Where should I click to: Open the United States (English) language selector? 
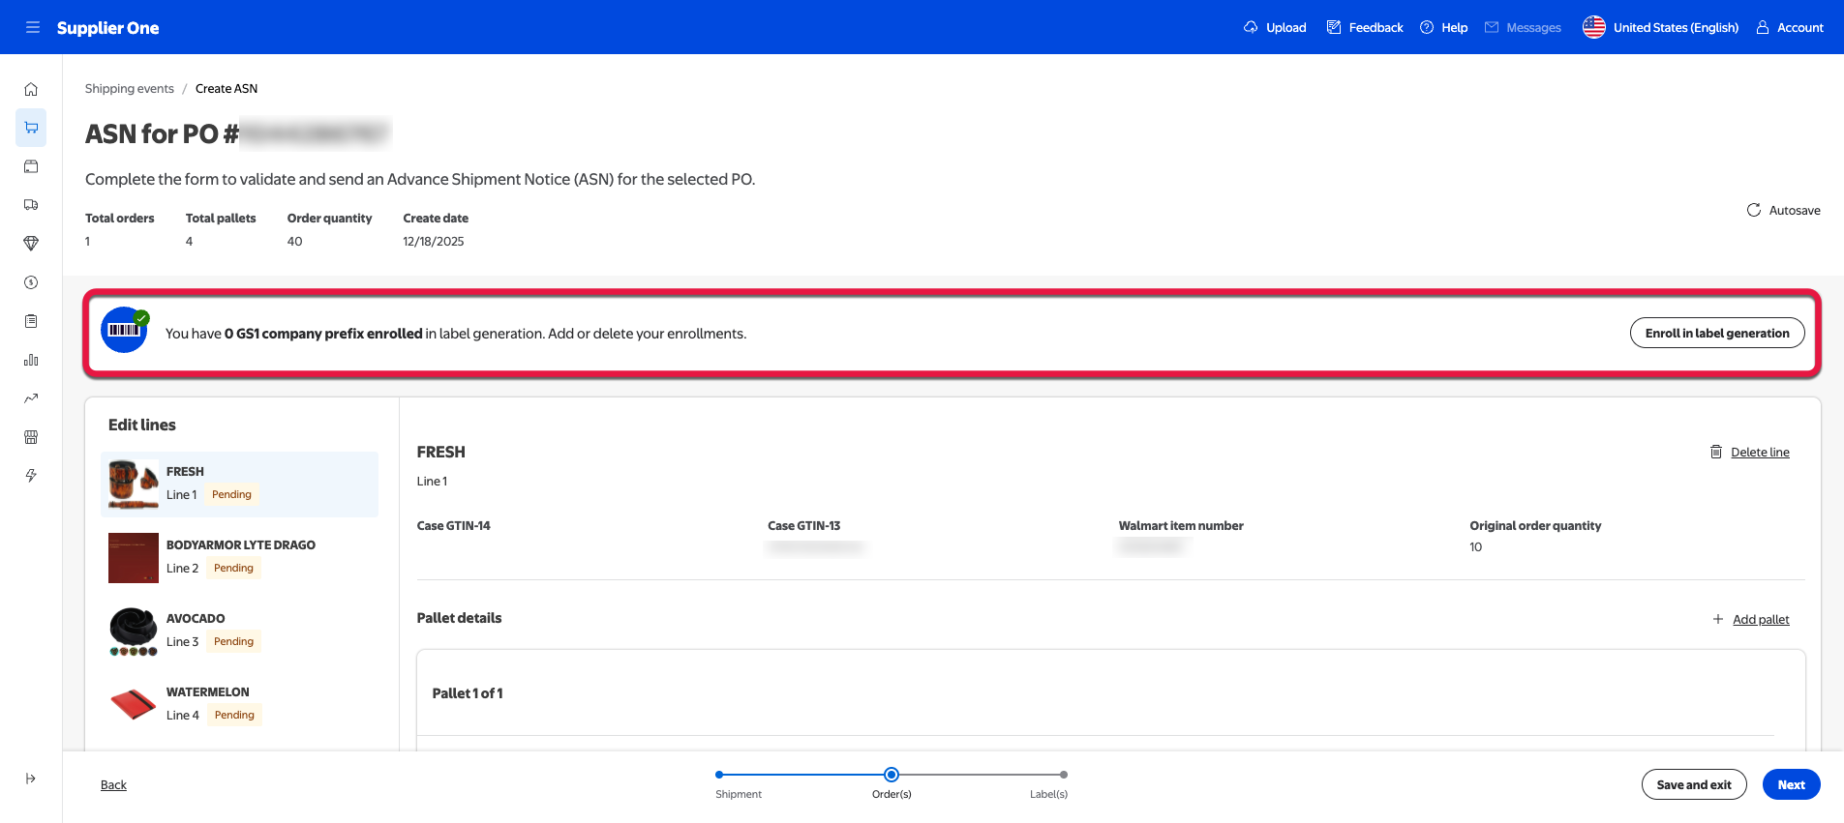click(1661, 27)
